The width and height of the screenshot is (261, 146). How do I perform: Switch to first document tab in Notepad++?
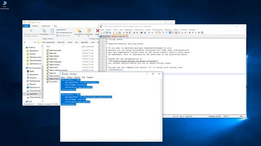105,36
